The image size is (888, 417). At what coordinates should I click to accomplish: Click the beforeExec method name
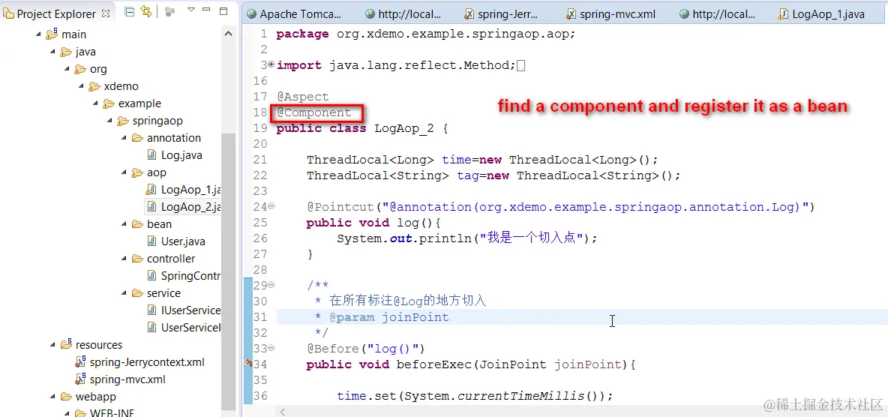coord(433,364)
